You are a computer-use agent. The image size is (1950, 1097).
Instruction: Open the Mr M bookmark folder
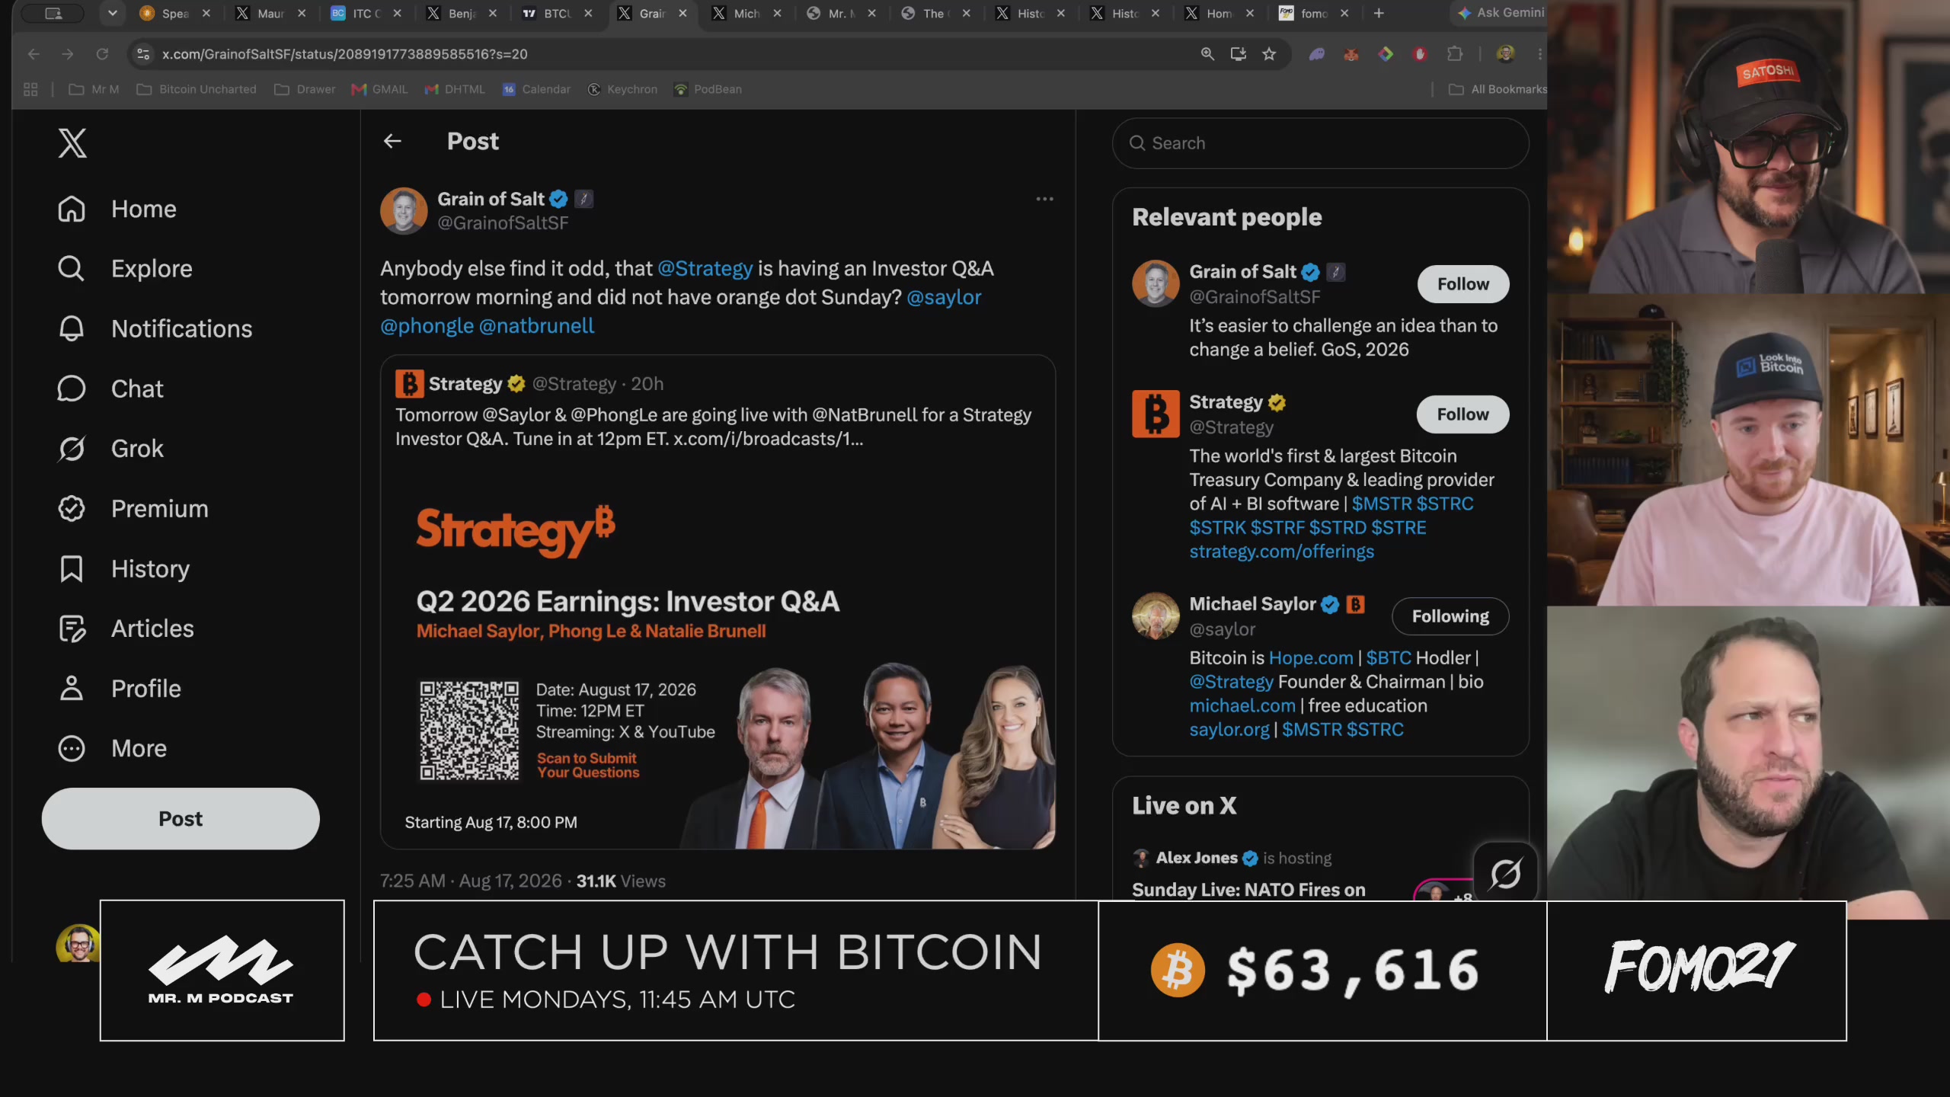tap(94, 89)
